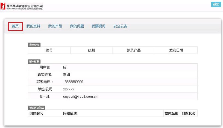This screenshot has width=223, height=128.
Task: Select the phone number 13388889999
Action: (x=73, y=82)
